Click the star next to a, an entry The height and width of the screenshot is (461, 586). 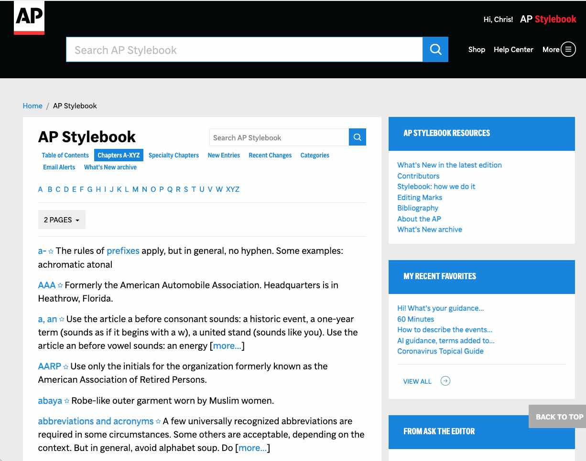click(x=62, y=319)
